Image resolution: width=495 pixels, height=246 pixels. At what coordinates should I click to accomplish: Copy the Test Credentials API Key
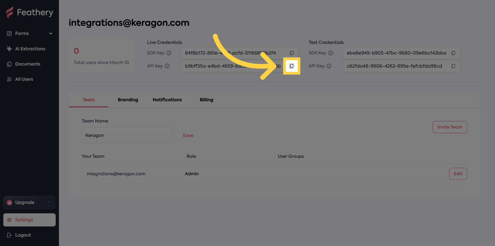tap(453, 66)
